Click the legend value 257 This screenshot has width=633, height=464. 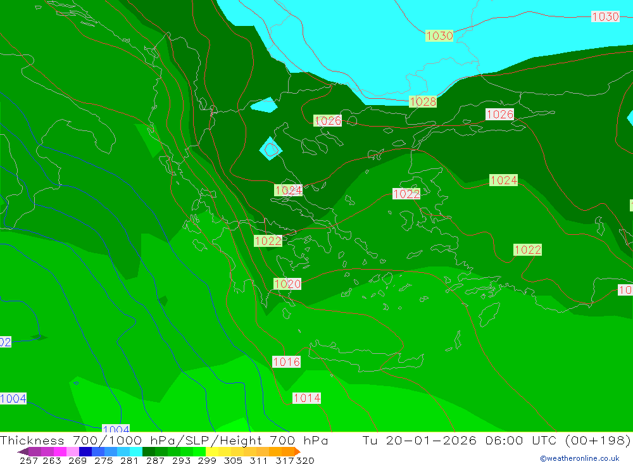click(x=28, y=460)
